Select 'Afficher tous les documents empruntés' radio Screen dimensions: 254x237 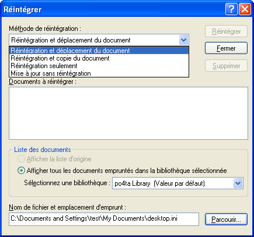(21, 171)
